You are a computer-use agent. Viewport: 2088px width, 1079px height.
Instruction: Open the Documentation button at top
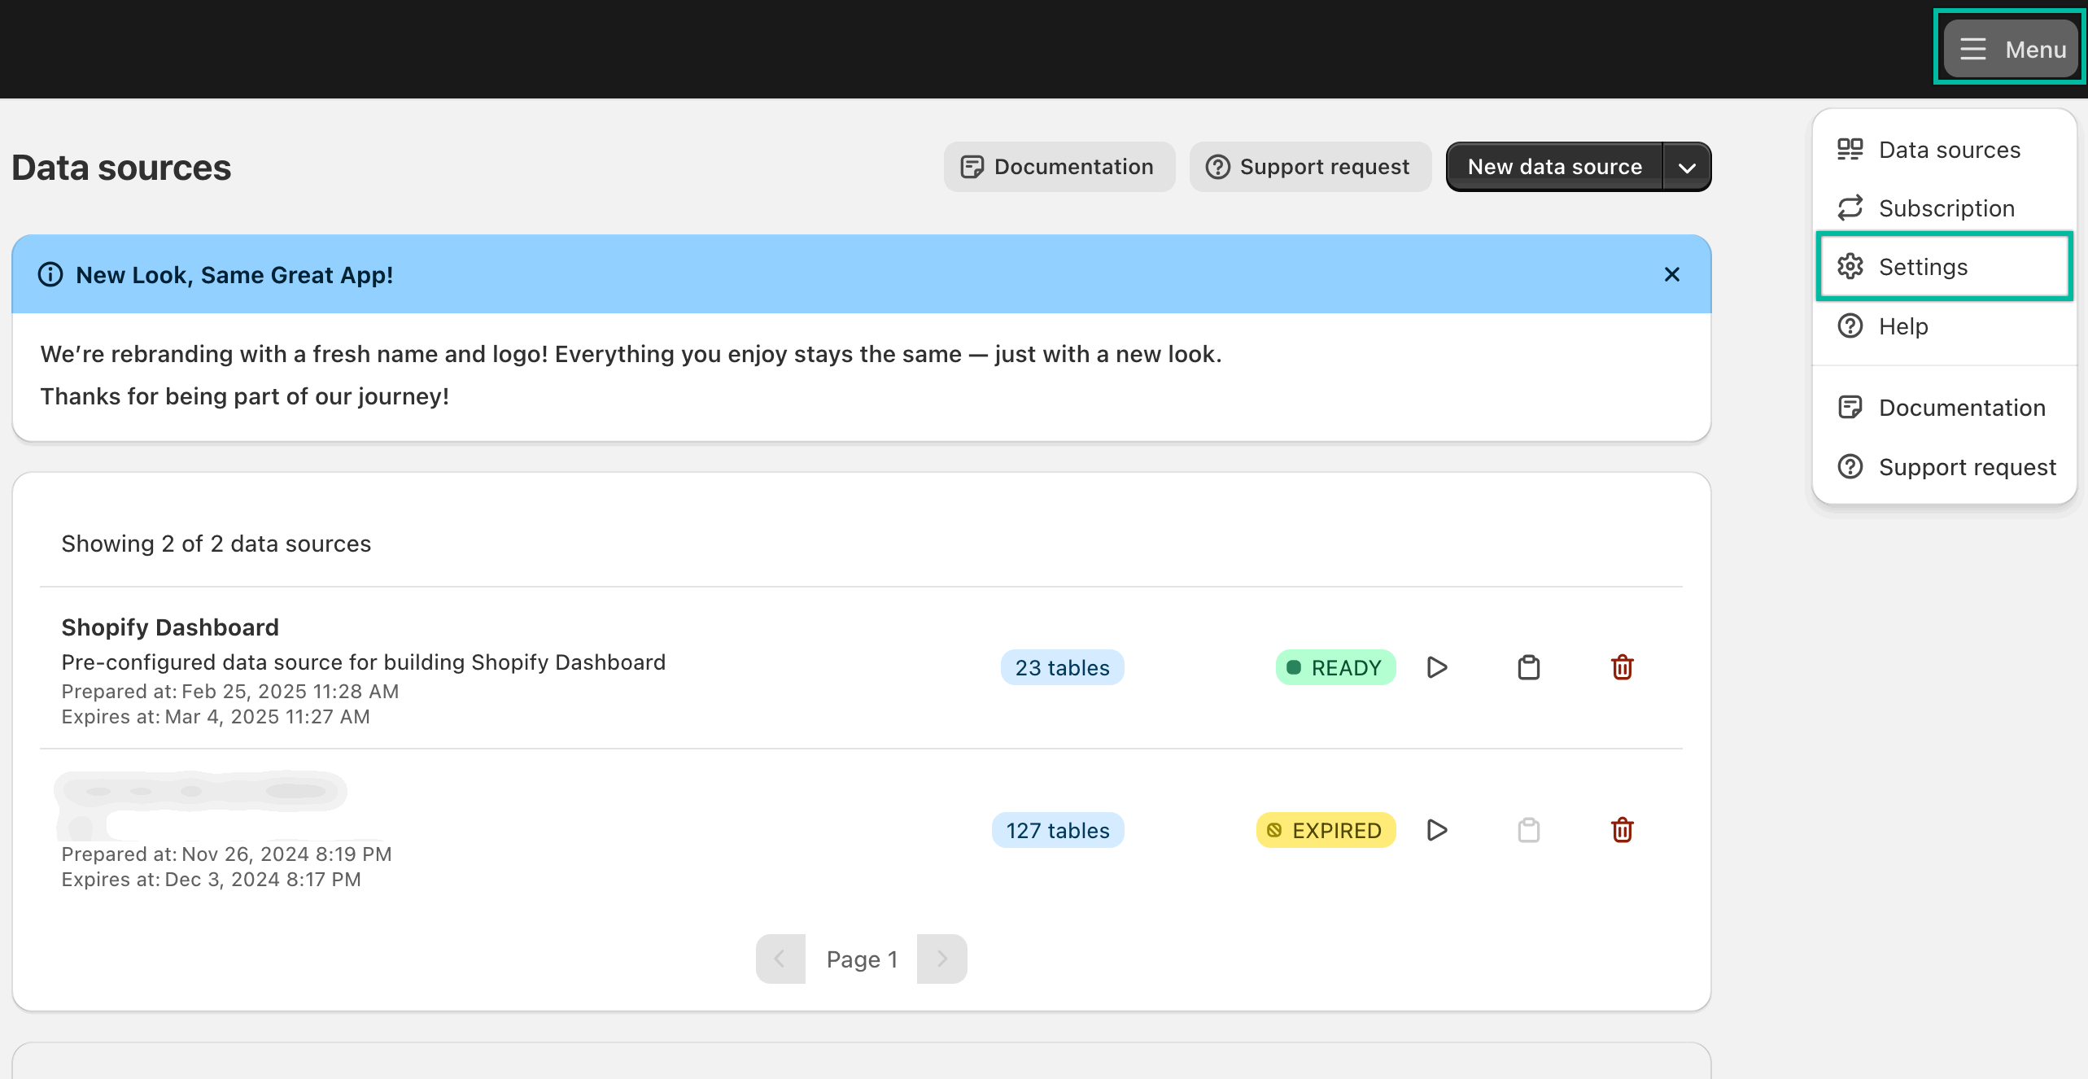click(x=1059, y=166)
